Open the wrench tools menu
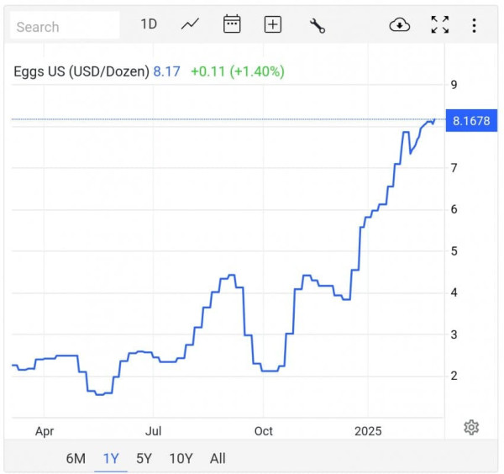 [x=317, y=25]
